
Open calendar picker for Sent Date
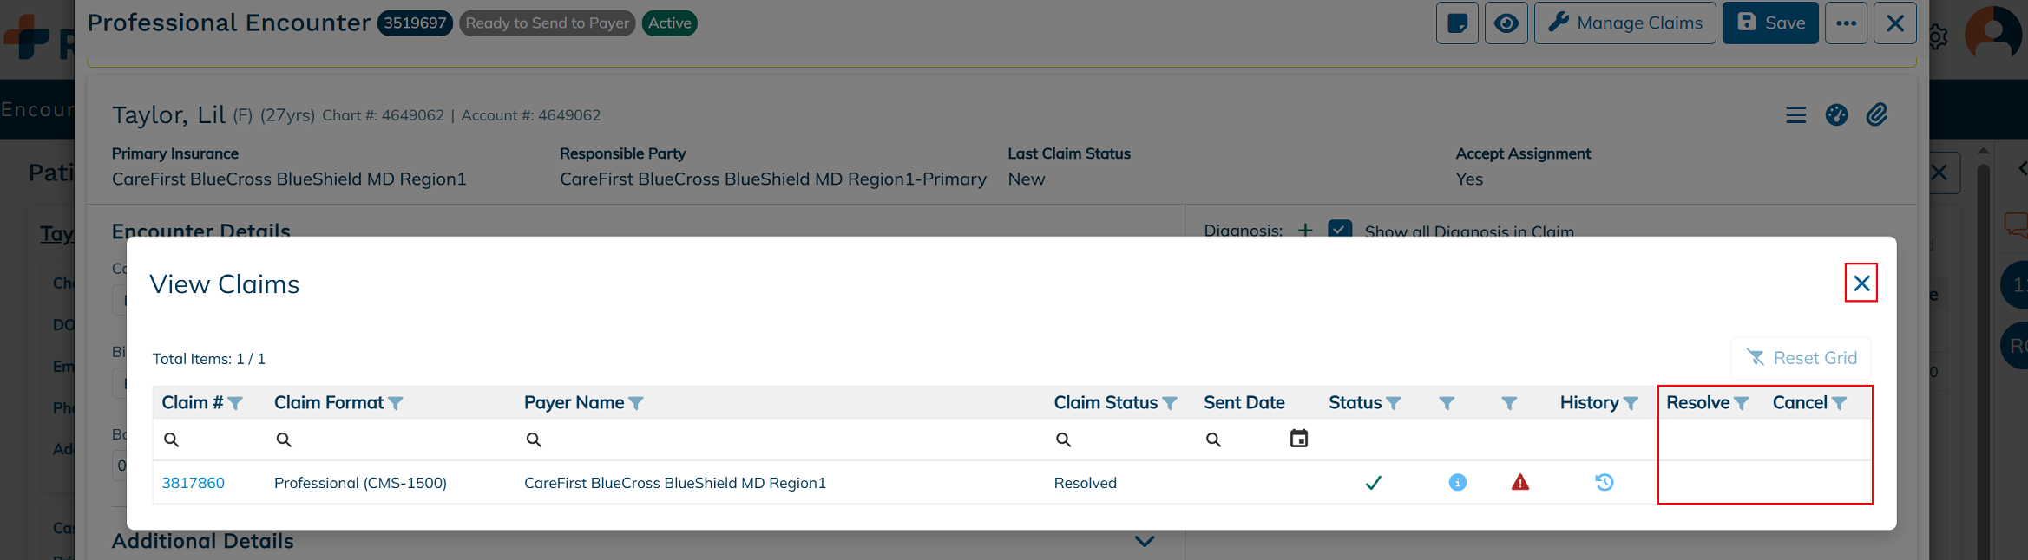point(1298,439)
